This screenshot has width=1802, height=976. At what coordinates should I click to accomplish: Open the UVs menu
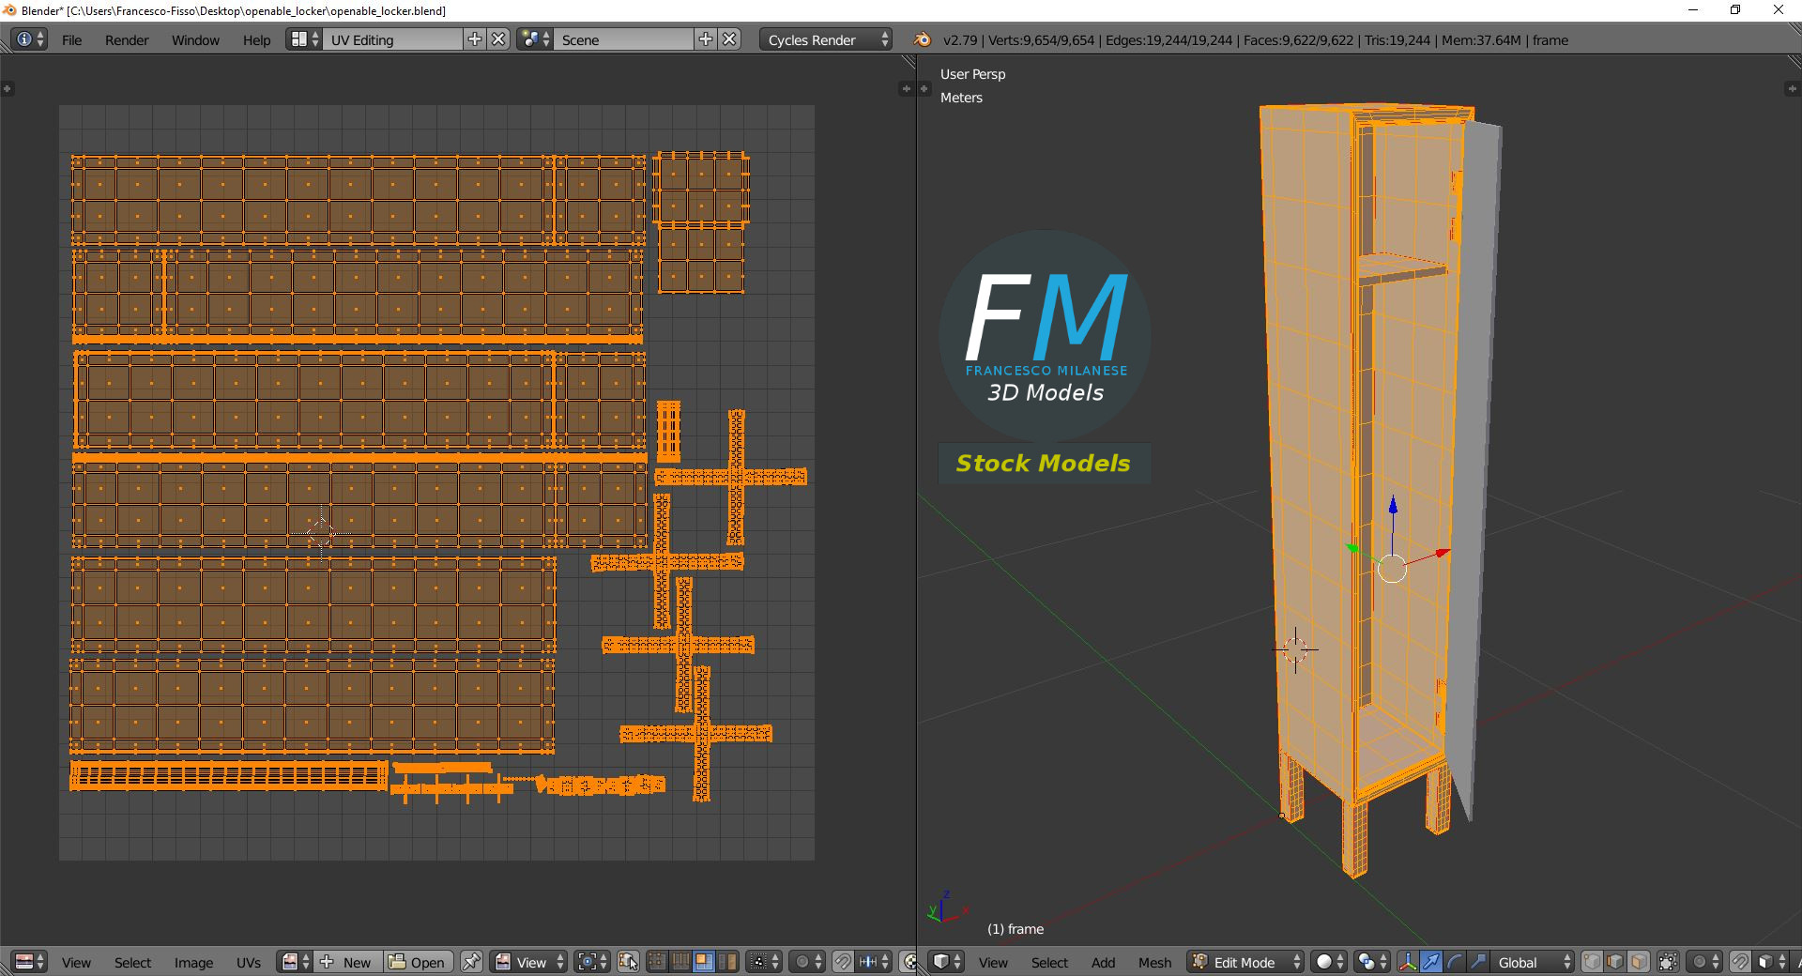coord(249,963)
